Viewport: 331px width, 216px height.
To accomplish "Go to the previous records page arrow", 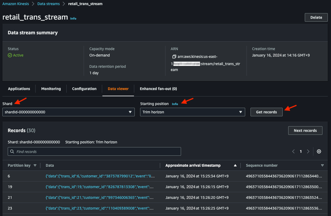I will pyautogui.click(x=293, y=151).
